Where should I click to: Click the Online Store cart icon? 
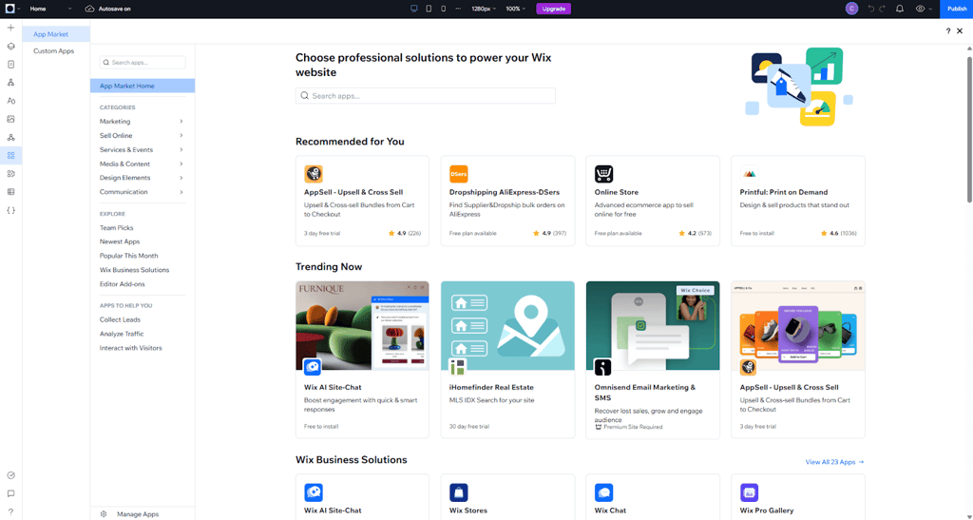[x=603, y=174]
